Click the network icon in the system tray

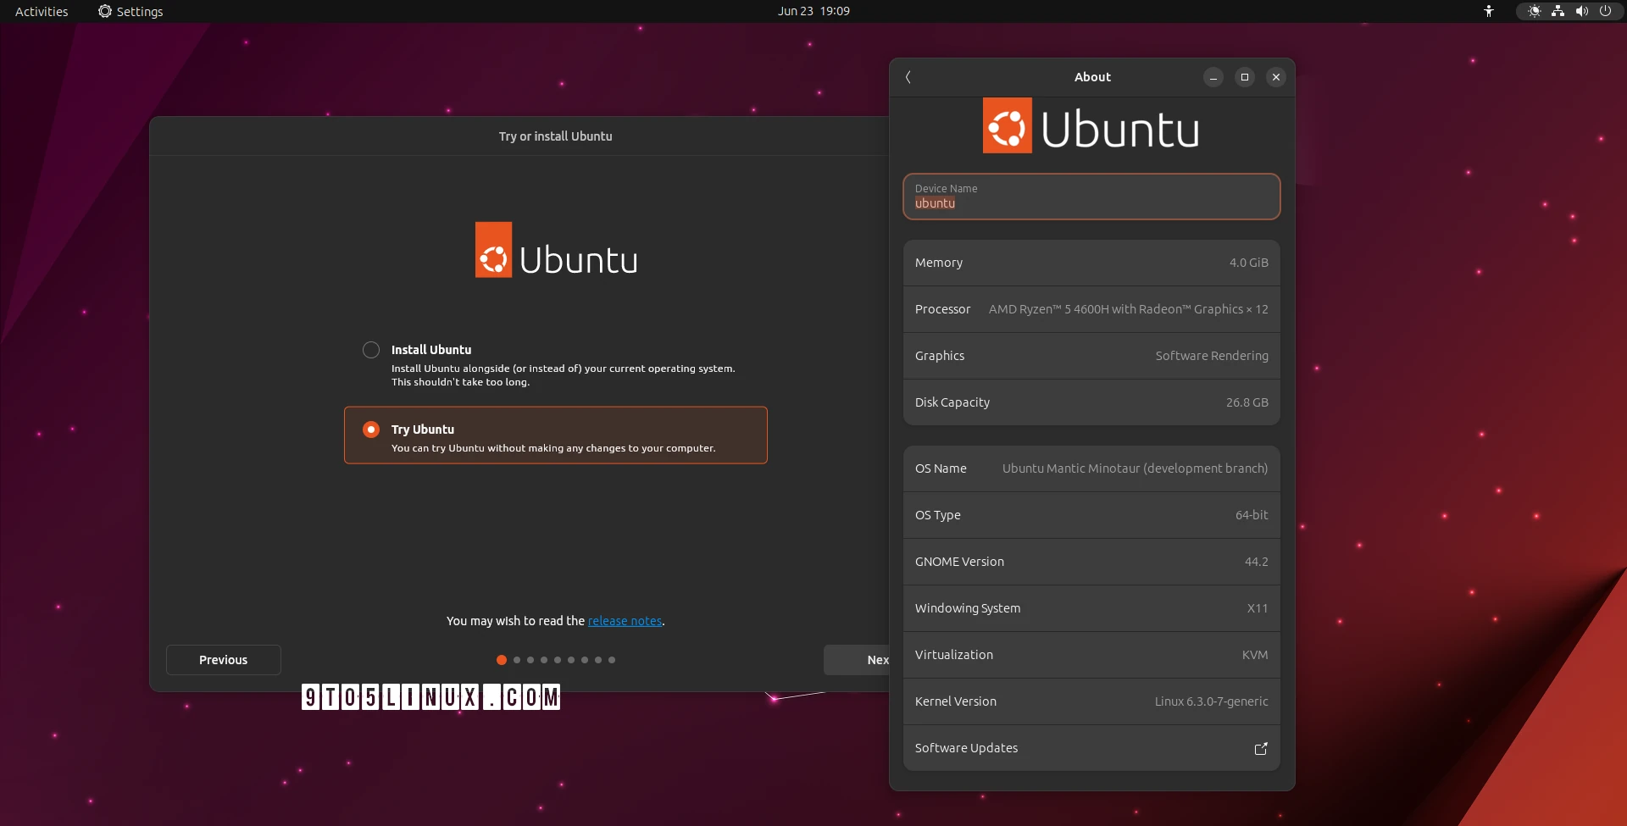[x=1558, y=11]
